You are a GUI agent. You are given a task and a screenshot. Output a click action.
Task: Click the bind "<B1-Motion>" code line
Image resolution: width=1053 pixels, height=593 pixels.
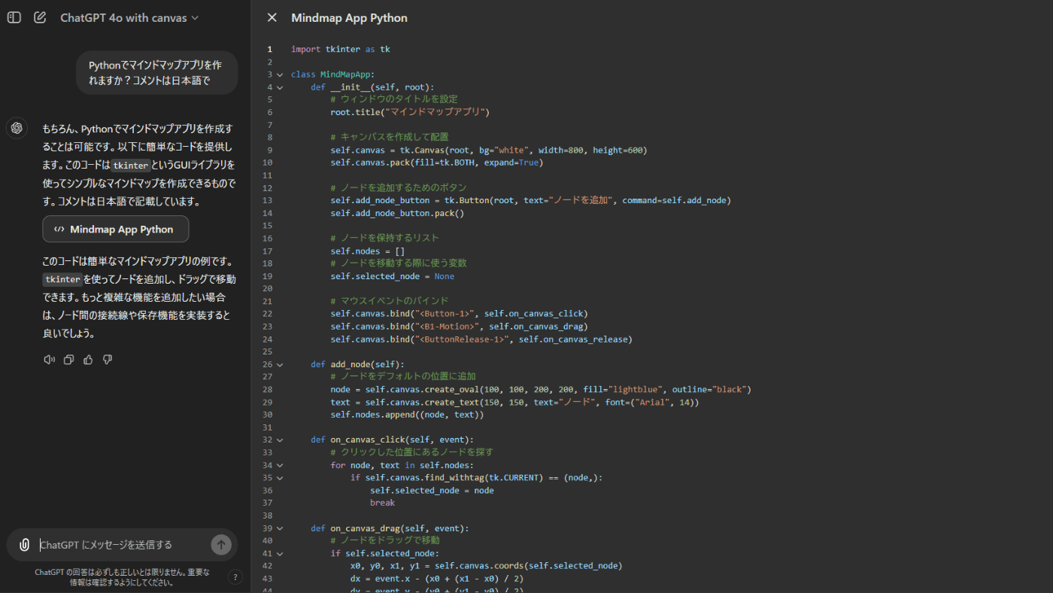[x=459, y=327]
